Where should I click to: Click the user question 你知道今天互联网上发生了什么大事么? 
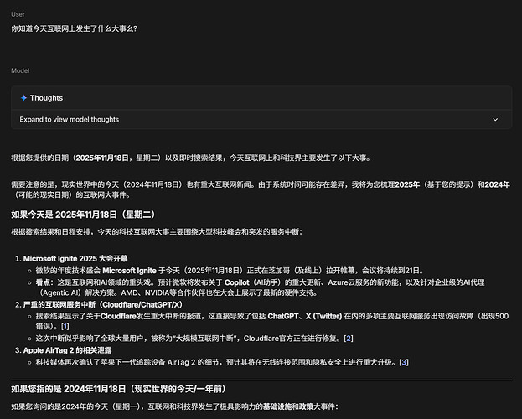pyautogui.click(x=74, y=29)
